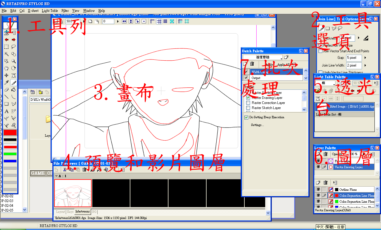Select the rectangle mode in Join Line options
Viewport: 381px width, 230px height.
click(x=327, y=28)
